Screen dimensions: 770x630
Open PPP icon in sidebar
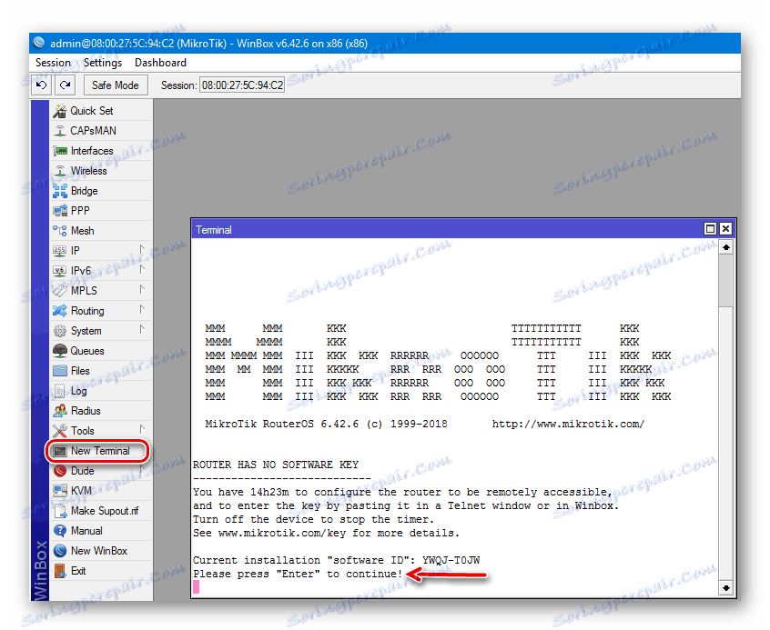tap(60, 211)
